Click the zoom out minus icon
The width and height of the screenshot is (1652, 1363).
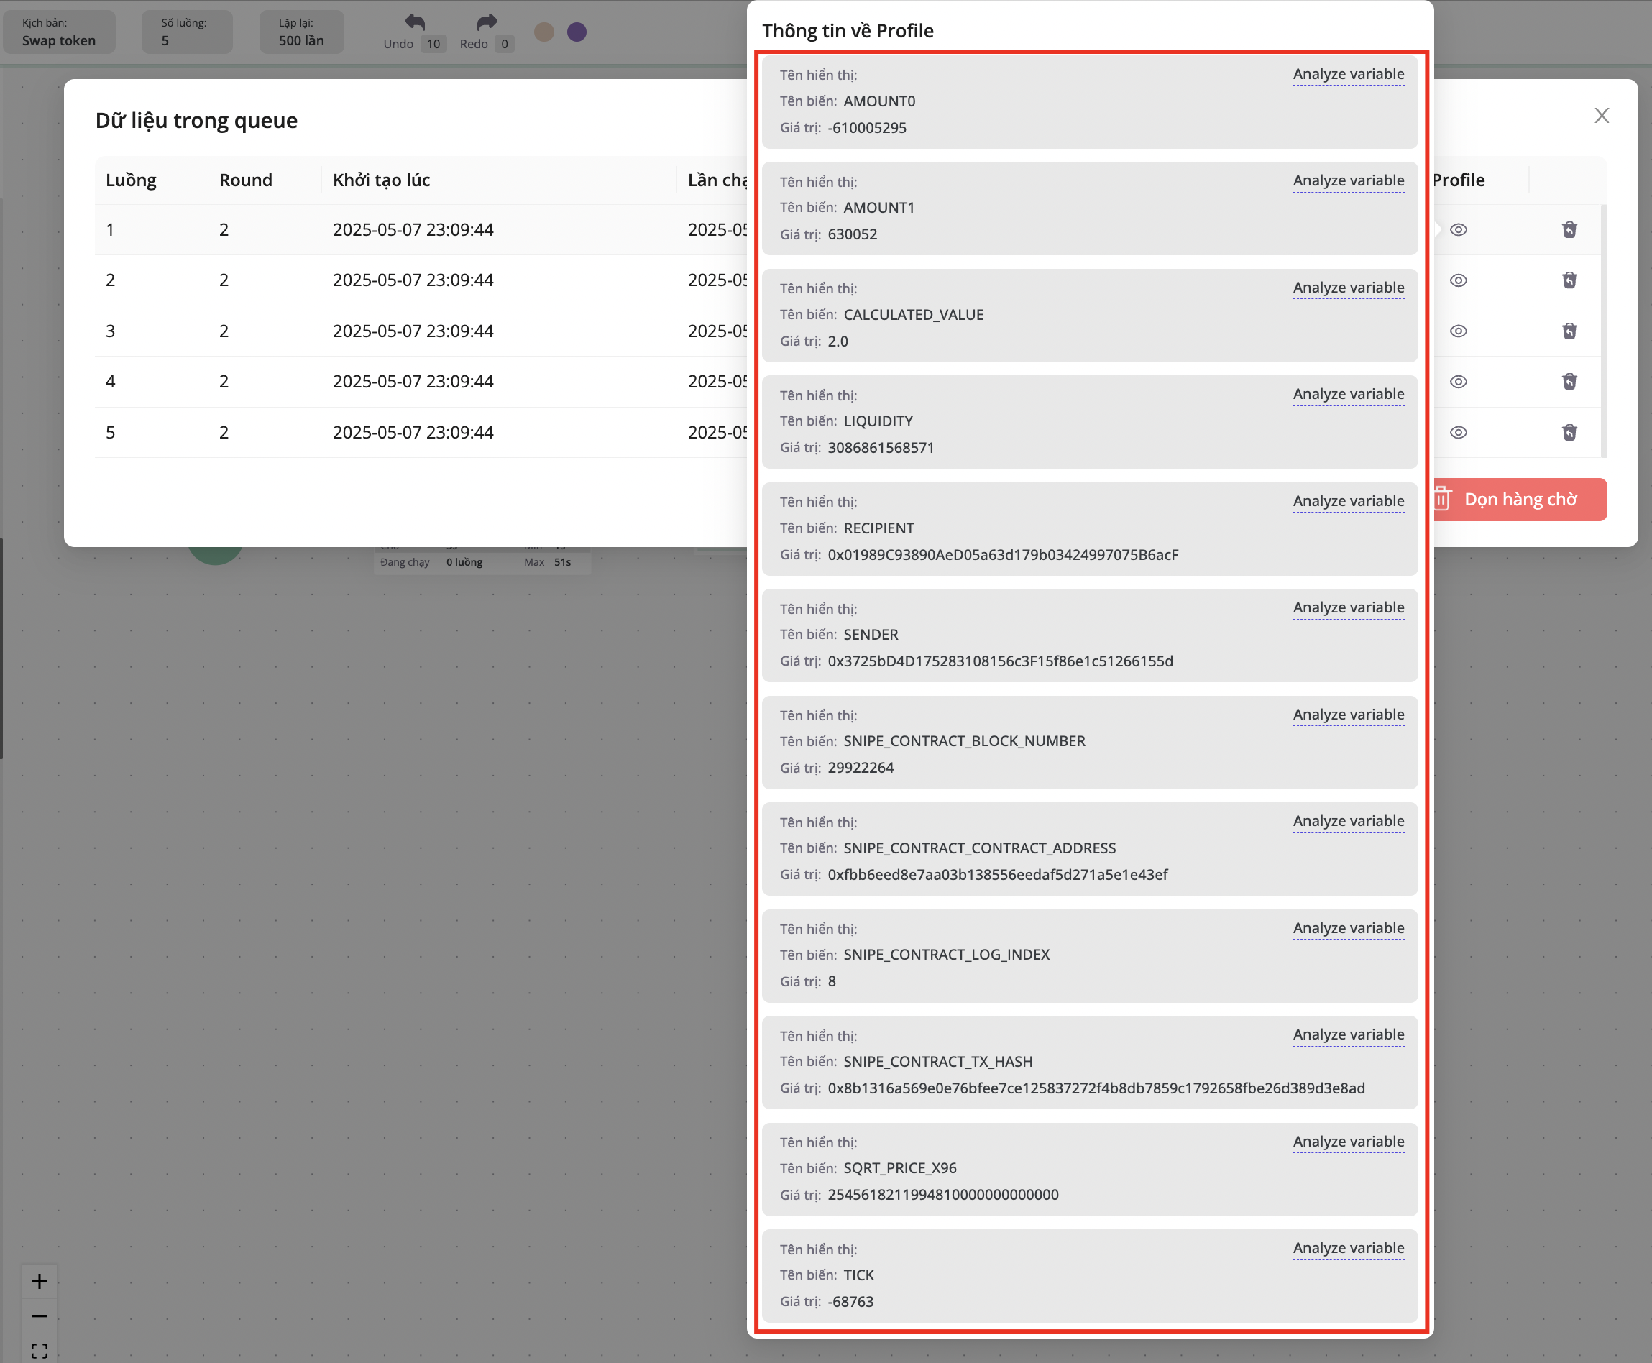coord(40,1316)
